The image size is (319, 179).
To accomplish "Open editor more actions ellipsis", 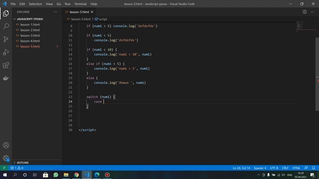I will click(x=313, y=12).
